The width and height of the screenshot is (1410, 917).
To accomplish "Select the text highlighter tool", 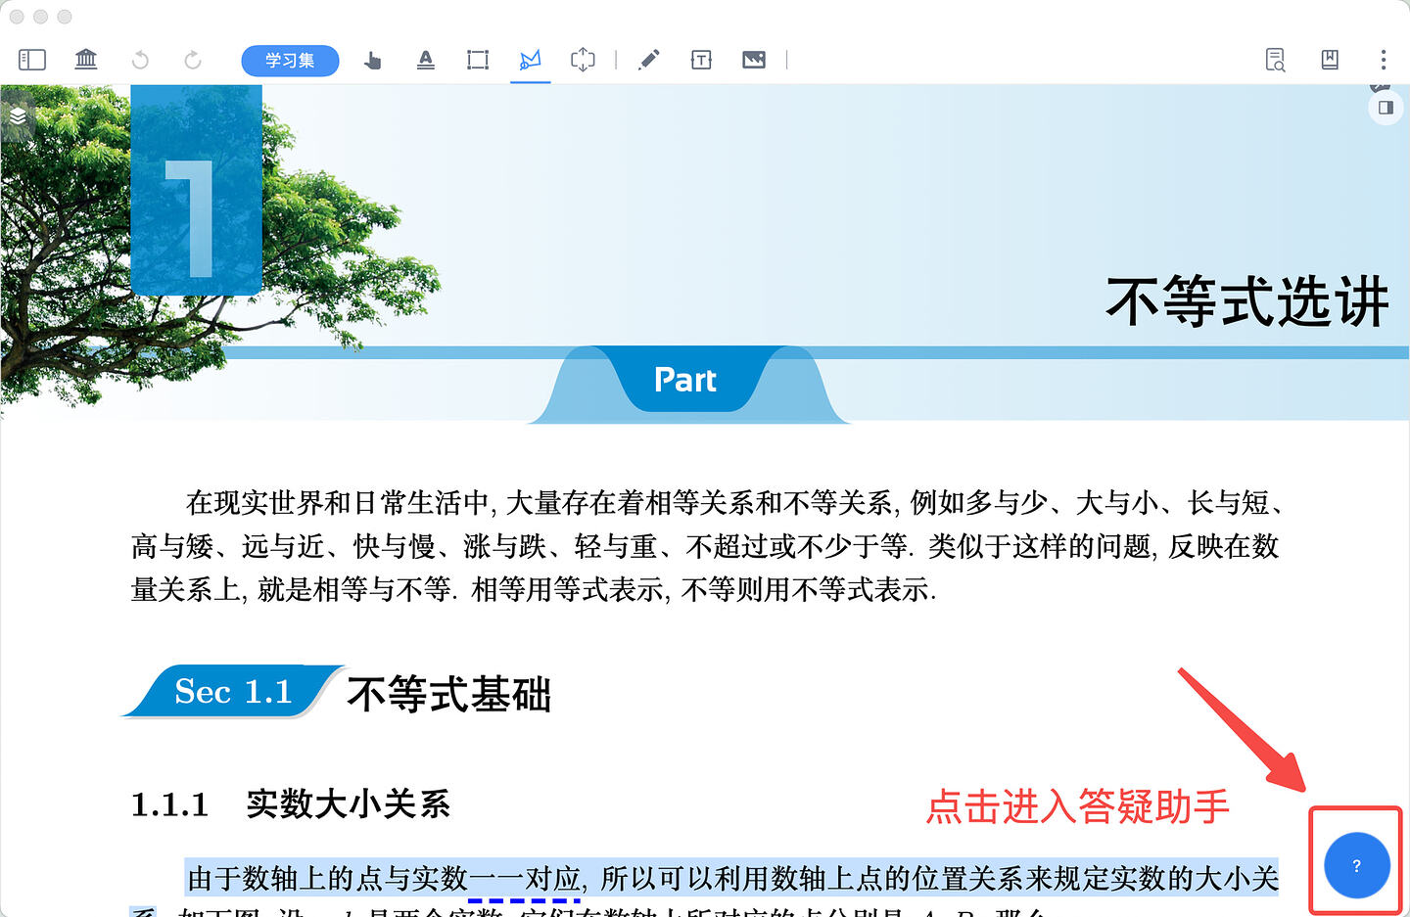I will click(425, 60).
